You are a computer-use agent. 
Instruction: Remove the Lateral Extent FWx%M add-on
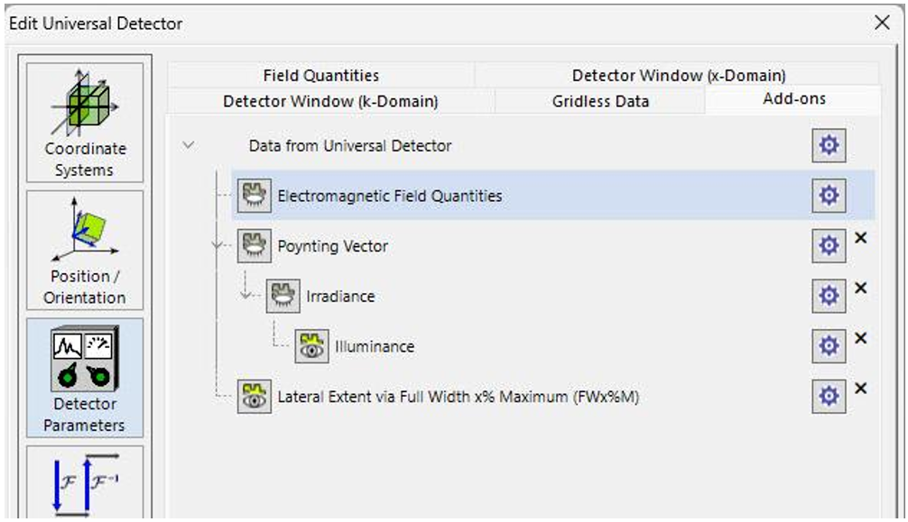click(x=860, y=389)
